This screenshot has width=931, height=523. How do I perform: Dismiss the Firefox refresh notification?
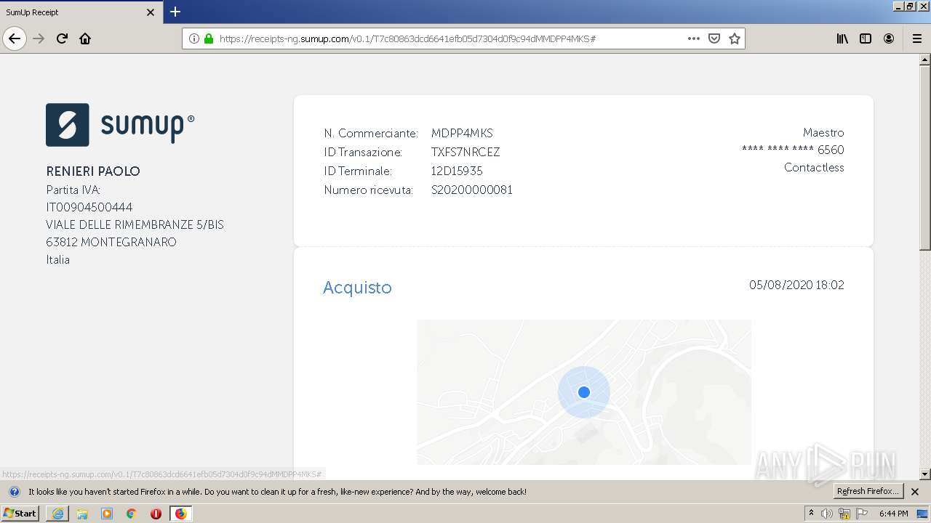[x=915, y=492]
